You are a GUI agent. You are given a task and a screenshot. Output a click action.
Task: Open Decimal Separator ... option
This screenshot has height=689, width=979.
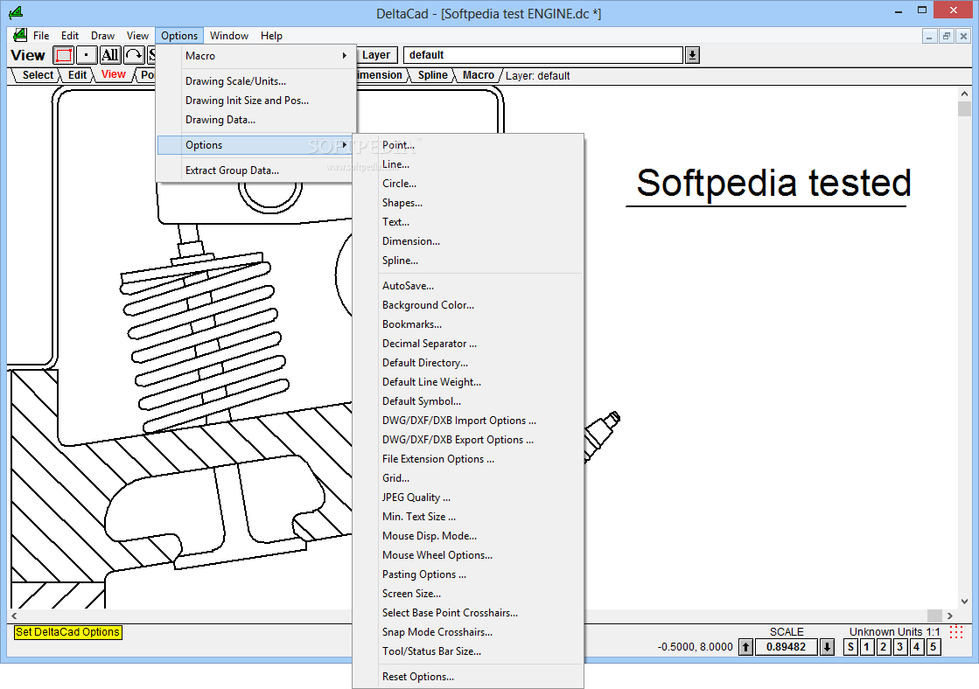[x=468, y=344]
